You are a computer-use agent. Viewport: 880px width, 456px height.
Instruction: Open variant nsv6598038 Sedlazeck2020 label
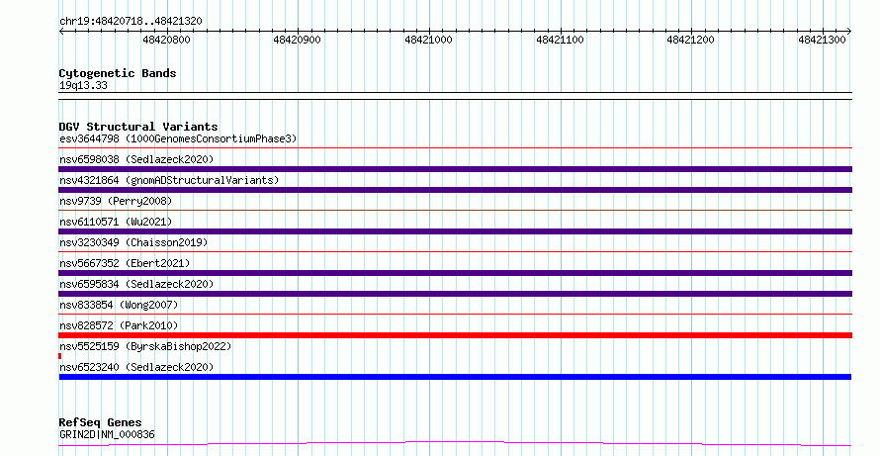136,159
